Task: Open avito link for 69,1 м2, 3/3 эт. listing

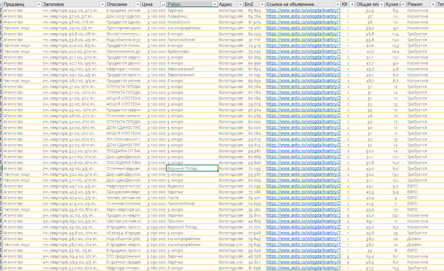Action: click(303, 221)
